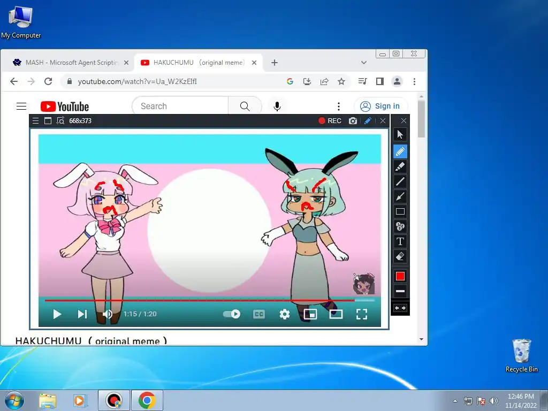This screenshot has height=411, width=548.
Task: Select full screen capture mode icon
Action: point(48,121)
